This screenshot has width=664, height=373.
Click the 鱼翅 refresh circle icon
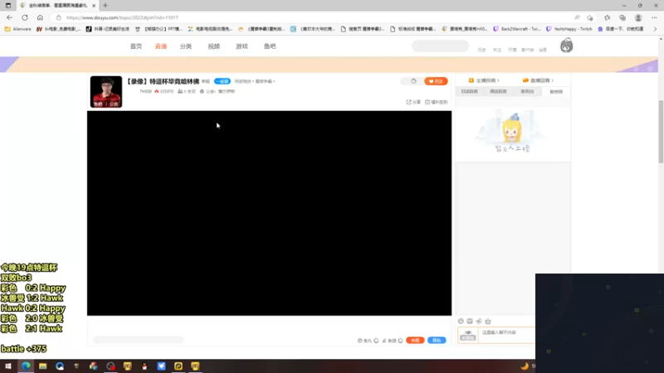pos(400,341)
